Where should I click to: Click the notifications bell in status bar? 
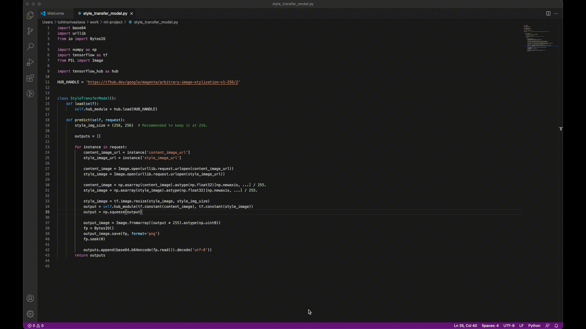coord(556,326)
